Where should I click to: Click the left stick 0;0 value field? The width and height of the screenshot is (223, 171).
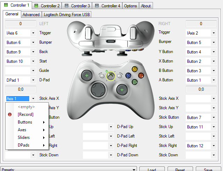click(x=21, y=89)
